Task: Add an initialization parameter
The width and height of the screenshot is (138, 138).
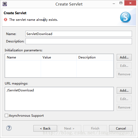Action: tap(124, 57)
